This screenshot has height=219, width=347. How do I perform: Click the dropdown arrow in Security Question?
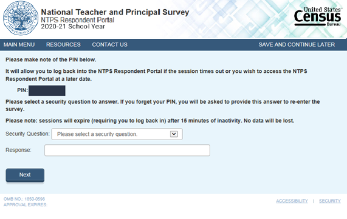tap(174, 134)
